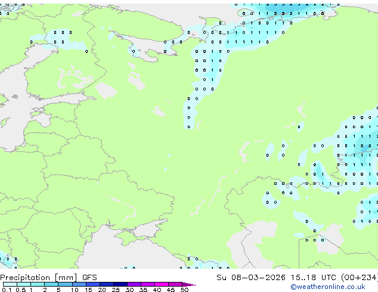Image resolution: width=378 pixels, height=292 pixels.
Task: Select the 5–10 mm legend swatch
Action: click(65, 284)
